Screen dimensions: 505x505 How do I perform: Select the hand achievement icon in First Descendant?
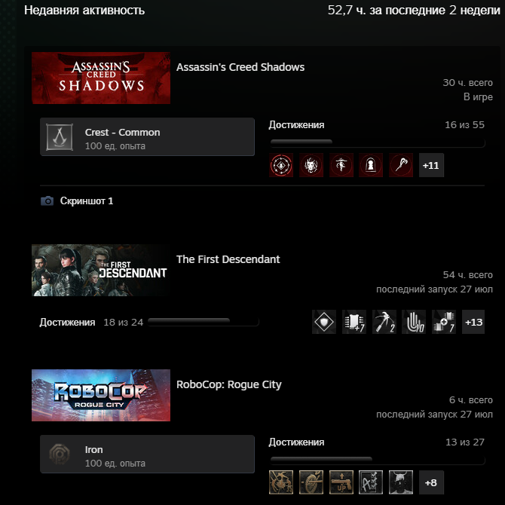tap(414, 322)
